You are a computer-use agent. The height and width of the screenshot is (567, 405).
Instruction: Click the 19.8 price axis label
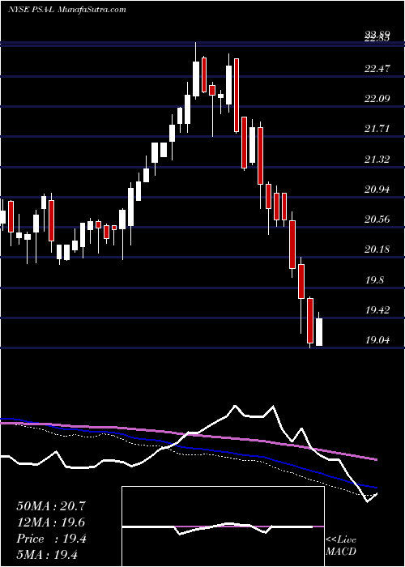coord(374,280)
